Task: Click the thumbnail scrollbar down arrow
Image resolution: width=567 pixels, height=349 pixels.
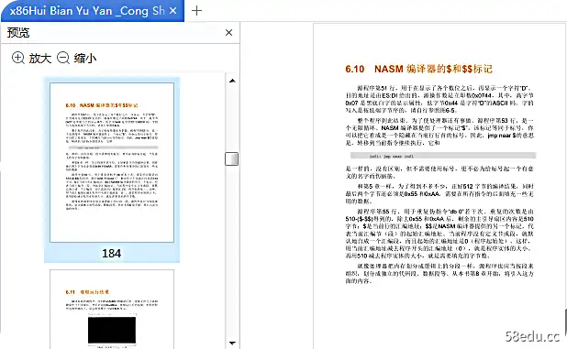Action: [x=232, y=343]
